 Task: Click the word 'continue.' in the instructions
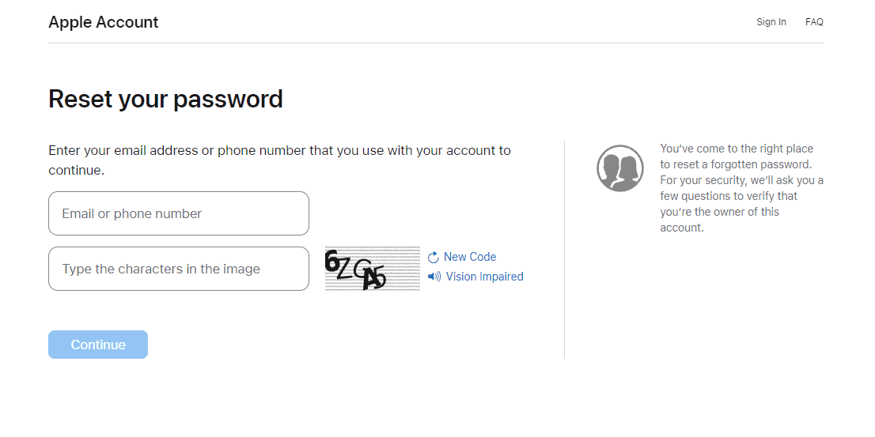pyautogui.click(x=76, y=170)
